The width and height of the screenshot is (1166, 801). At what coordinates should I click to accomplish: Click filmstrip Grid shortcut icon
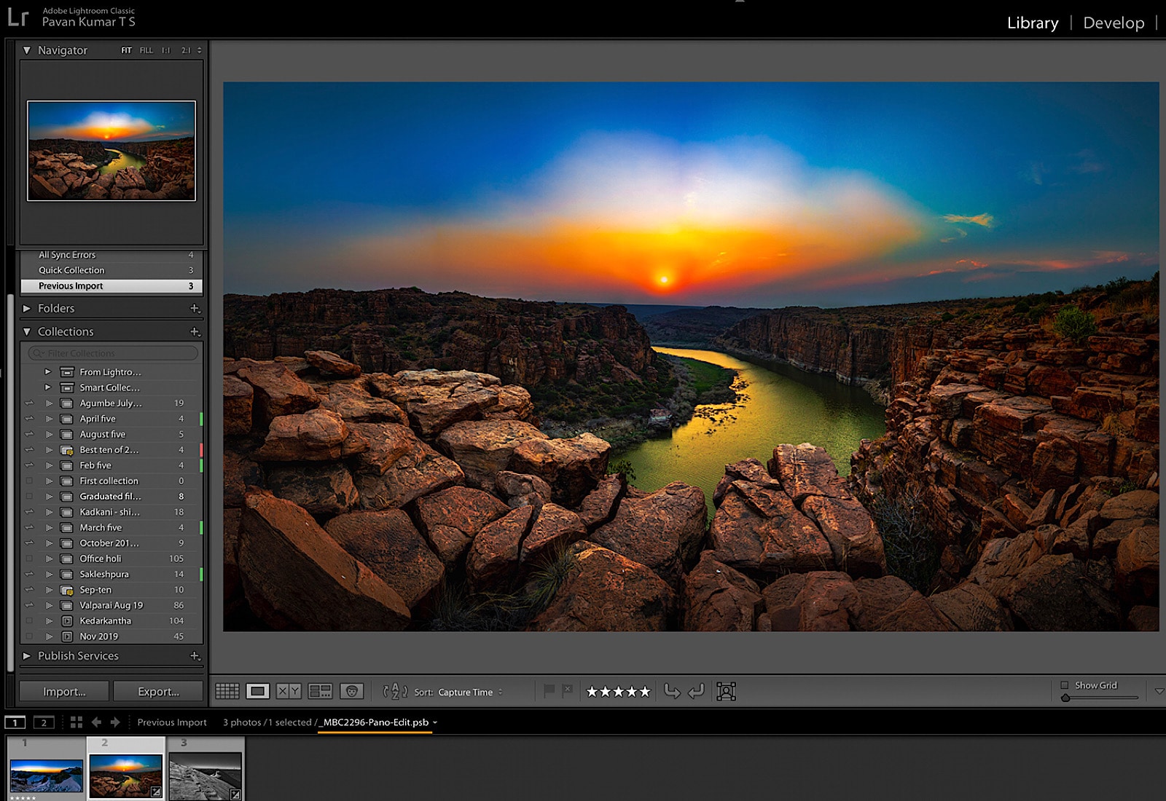point(77,722)
